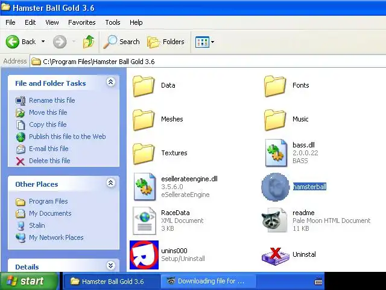Open My Network Places link
The width and height of the screenshot is (386, 290).
56,237
